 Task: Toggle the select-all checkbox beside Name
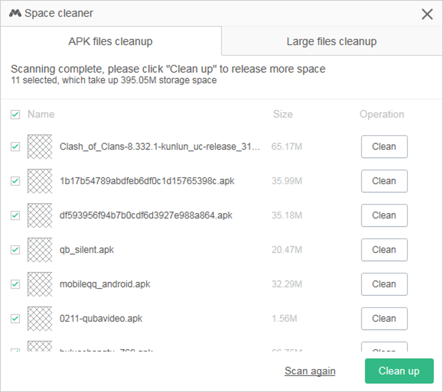click(x=15, y=114)
